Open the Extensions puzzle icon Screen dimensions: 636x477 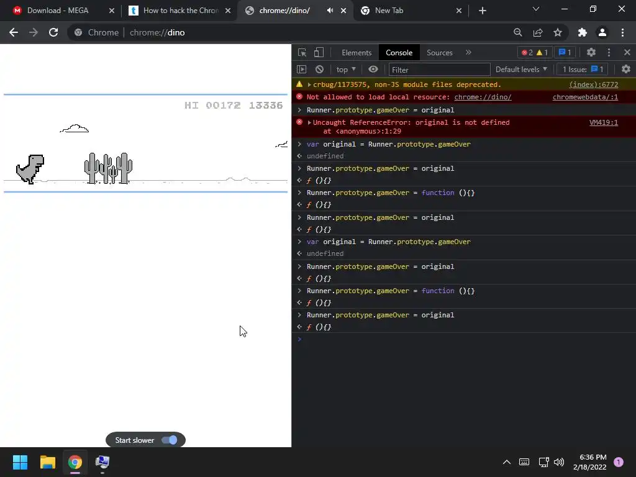click(583, 32)
